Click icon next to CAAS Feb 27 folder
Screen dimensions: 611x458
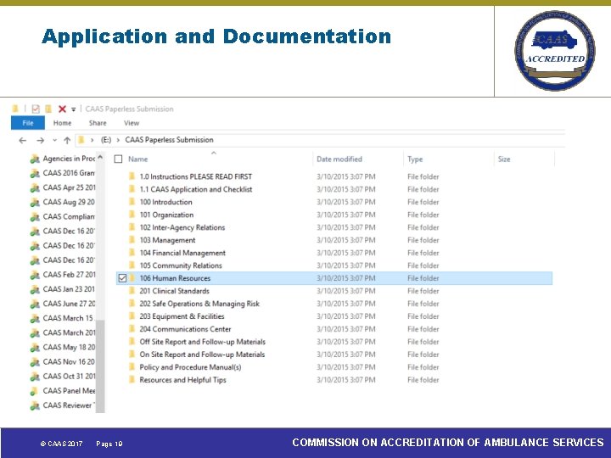pos(35,276)
